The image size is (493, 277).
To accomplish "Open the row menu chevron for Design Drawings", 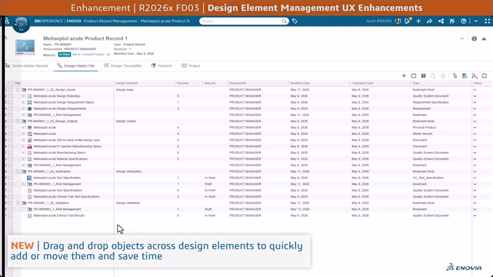I will 475,96.
